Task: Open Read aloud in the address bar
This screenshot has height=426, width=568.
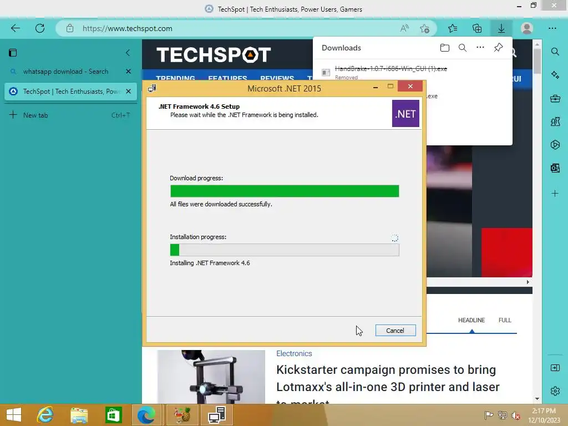Action: click(404, 28)
